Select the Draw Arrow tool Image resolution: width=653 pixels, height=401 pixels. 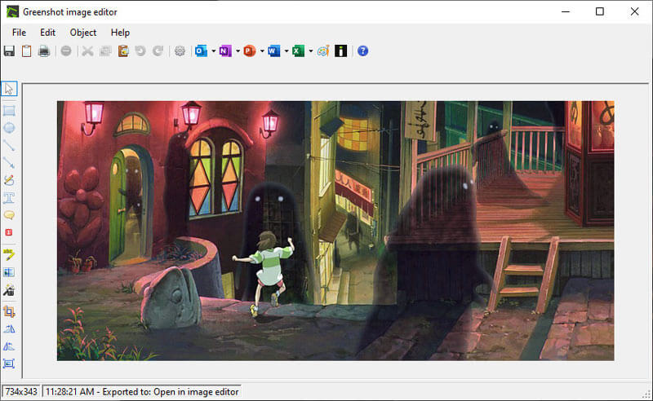[9, 163]
